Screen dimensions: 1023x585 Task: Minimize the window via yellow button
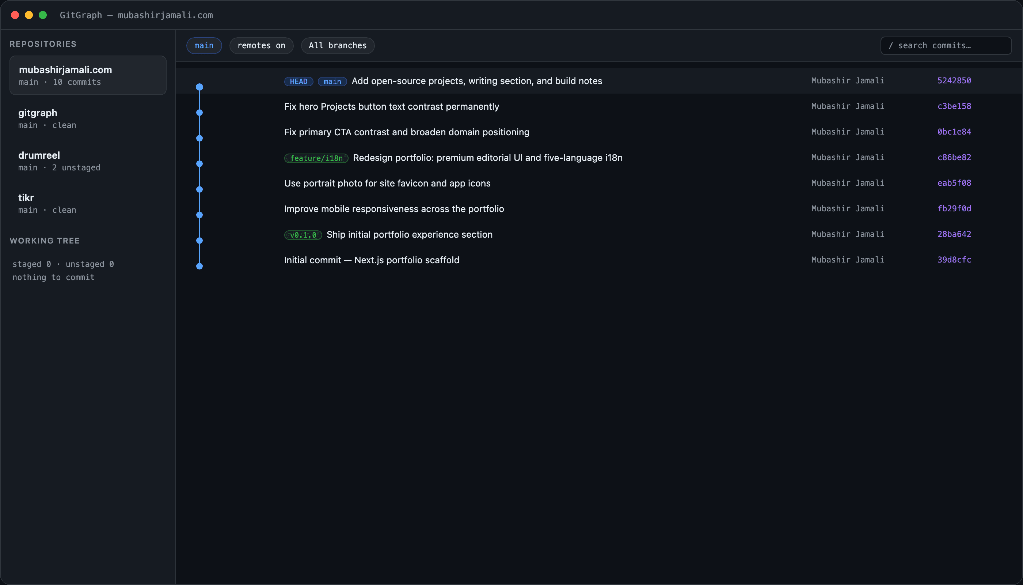tap(29, 15)
